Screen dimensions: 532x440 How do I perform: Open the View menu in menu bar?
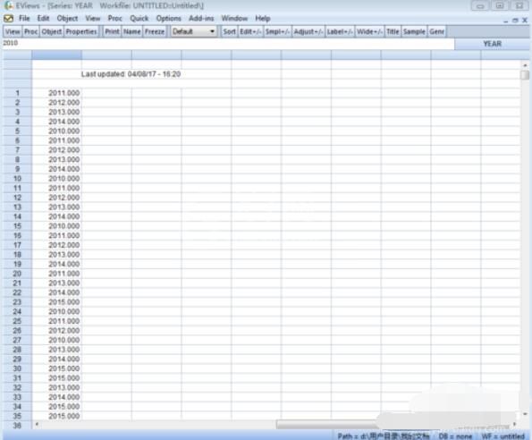pos(93,18)
